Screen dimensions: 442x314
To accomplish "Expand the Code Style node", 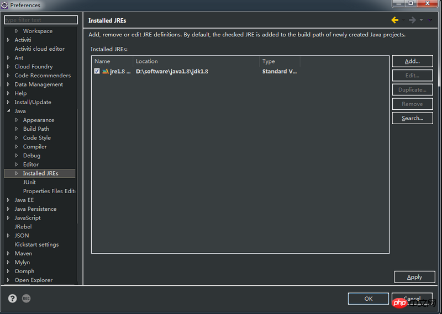I will click(17, 138).
